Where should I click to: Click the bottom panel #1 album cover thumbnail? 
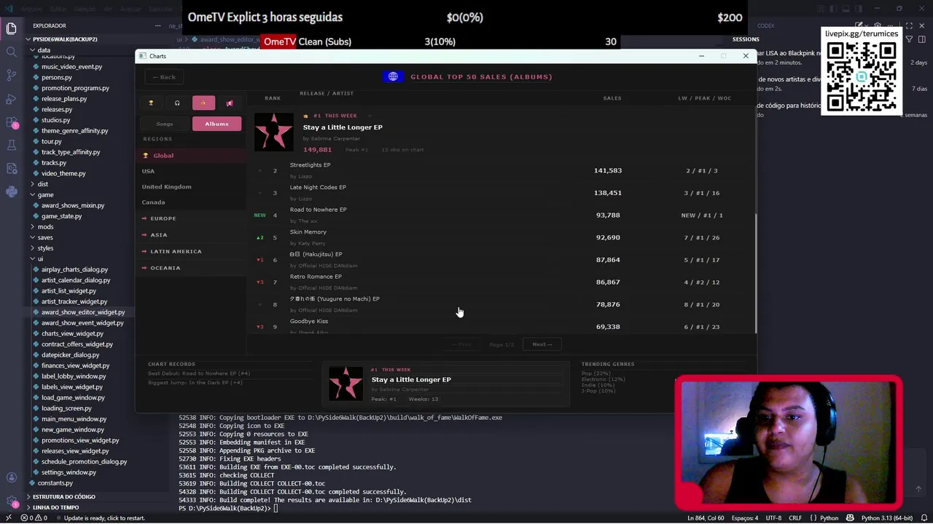[346, 384]
